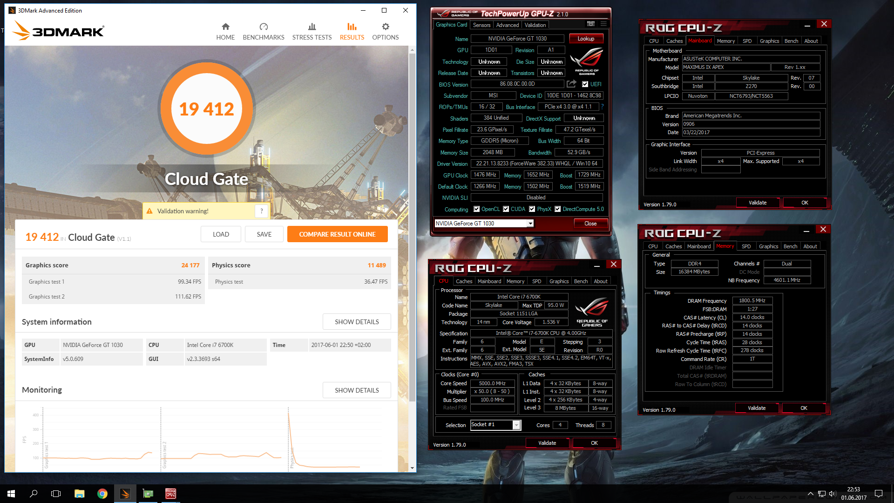
Task: Click the SAVE button in 3DMark
Action: [x=264, y=234]
